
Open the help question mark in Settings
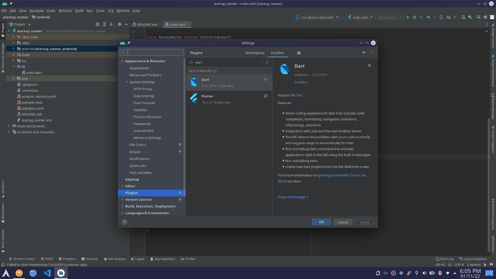125,222
